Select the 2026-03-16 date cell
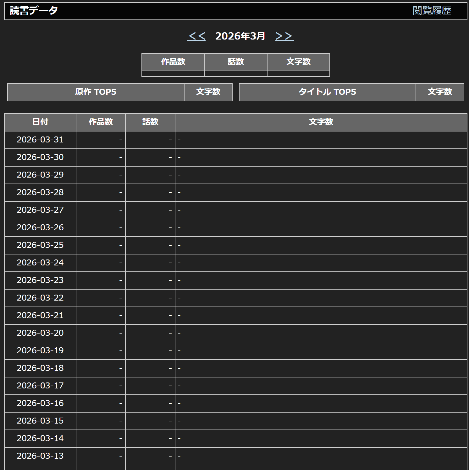Screen dimensions: 469x470 click(40, 403)
